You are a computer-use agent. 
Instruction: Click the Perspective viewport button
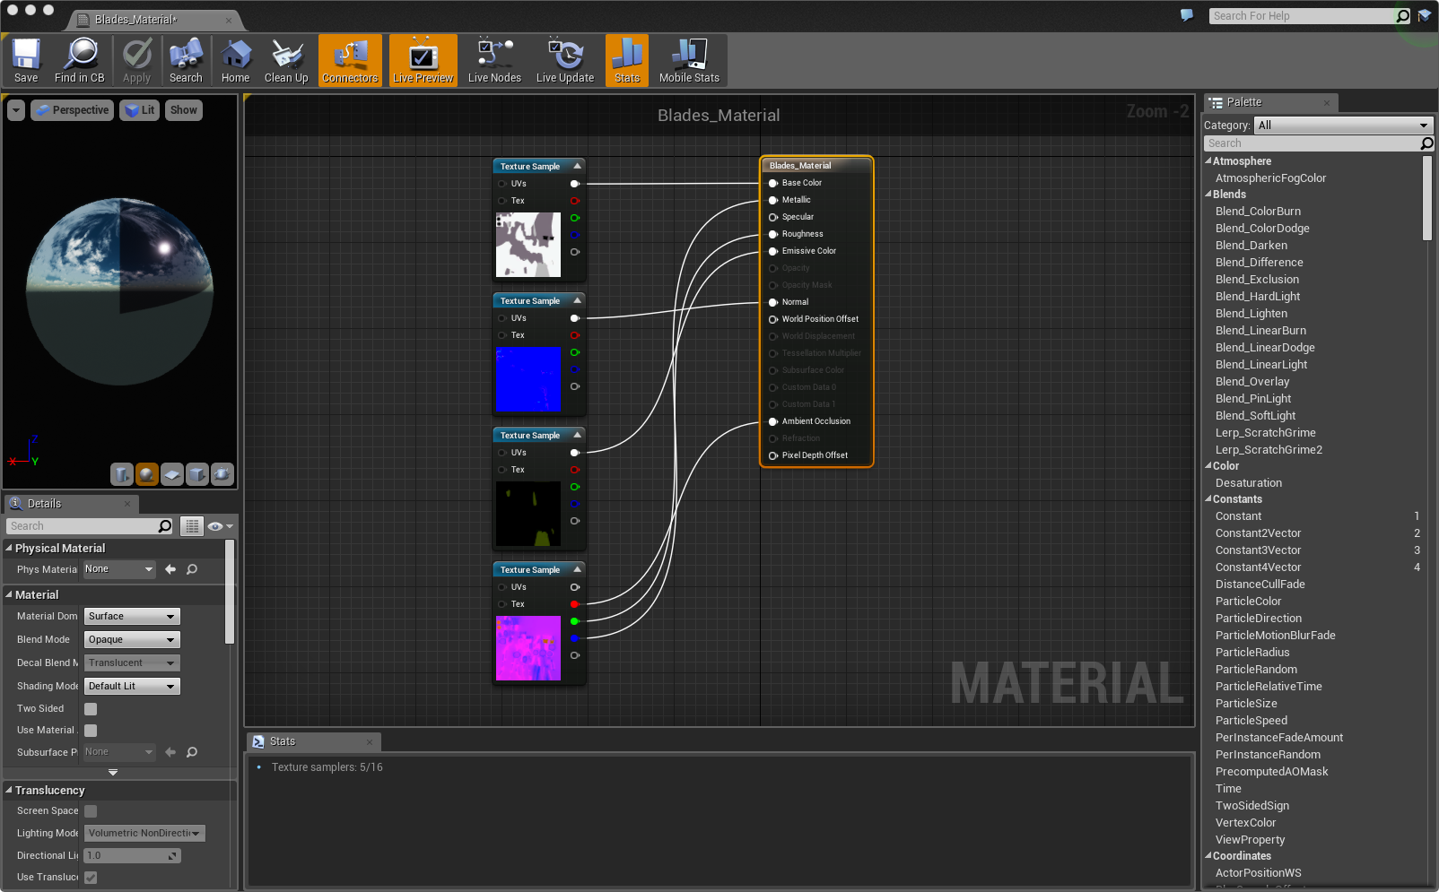73,110
